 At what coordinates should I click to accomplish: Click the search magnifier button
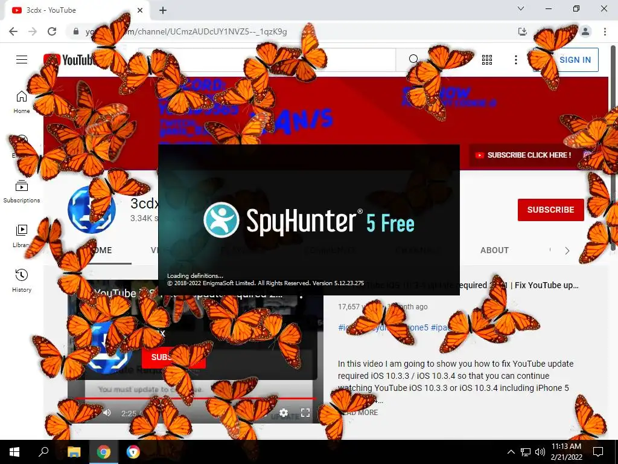413,60
